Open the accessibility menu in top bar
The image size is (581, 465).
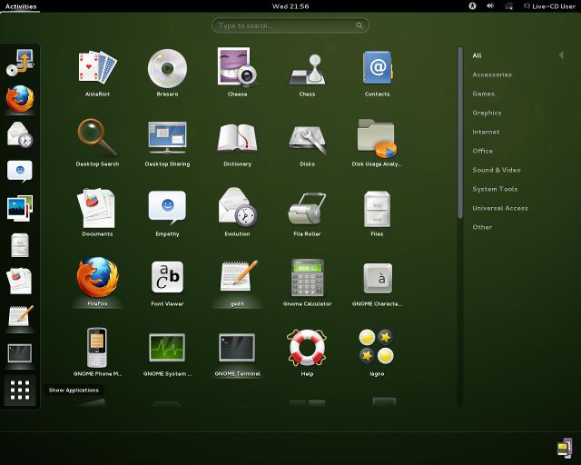pos(472,6)
